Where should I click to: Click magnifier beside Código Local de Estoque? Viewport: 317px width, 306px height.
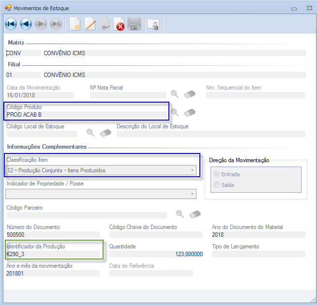point(90,132)
